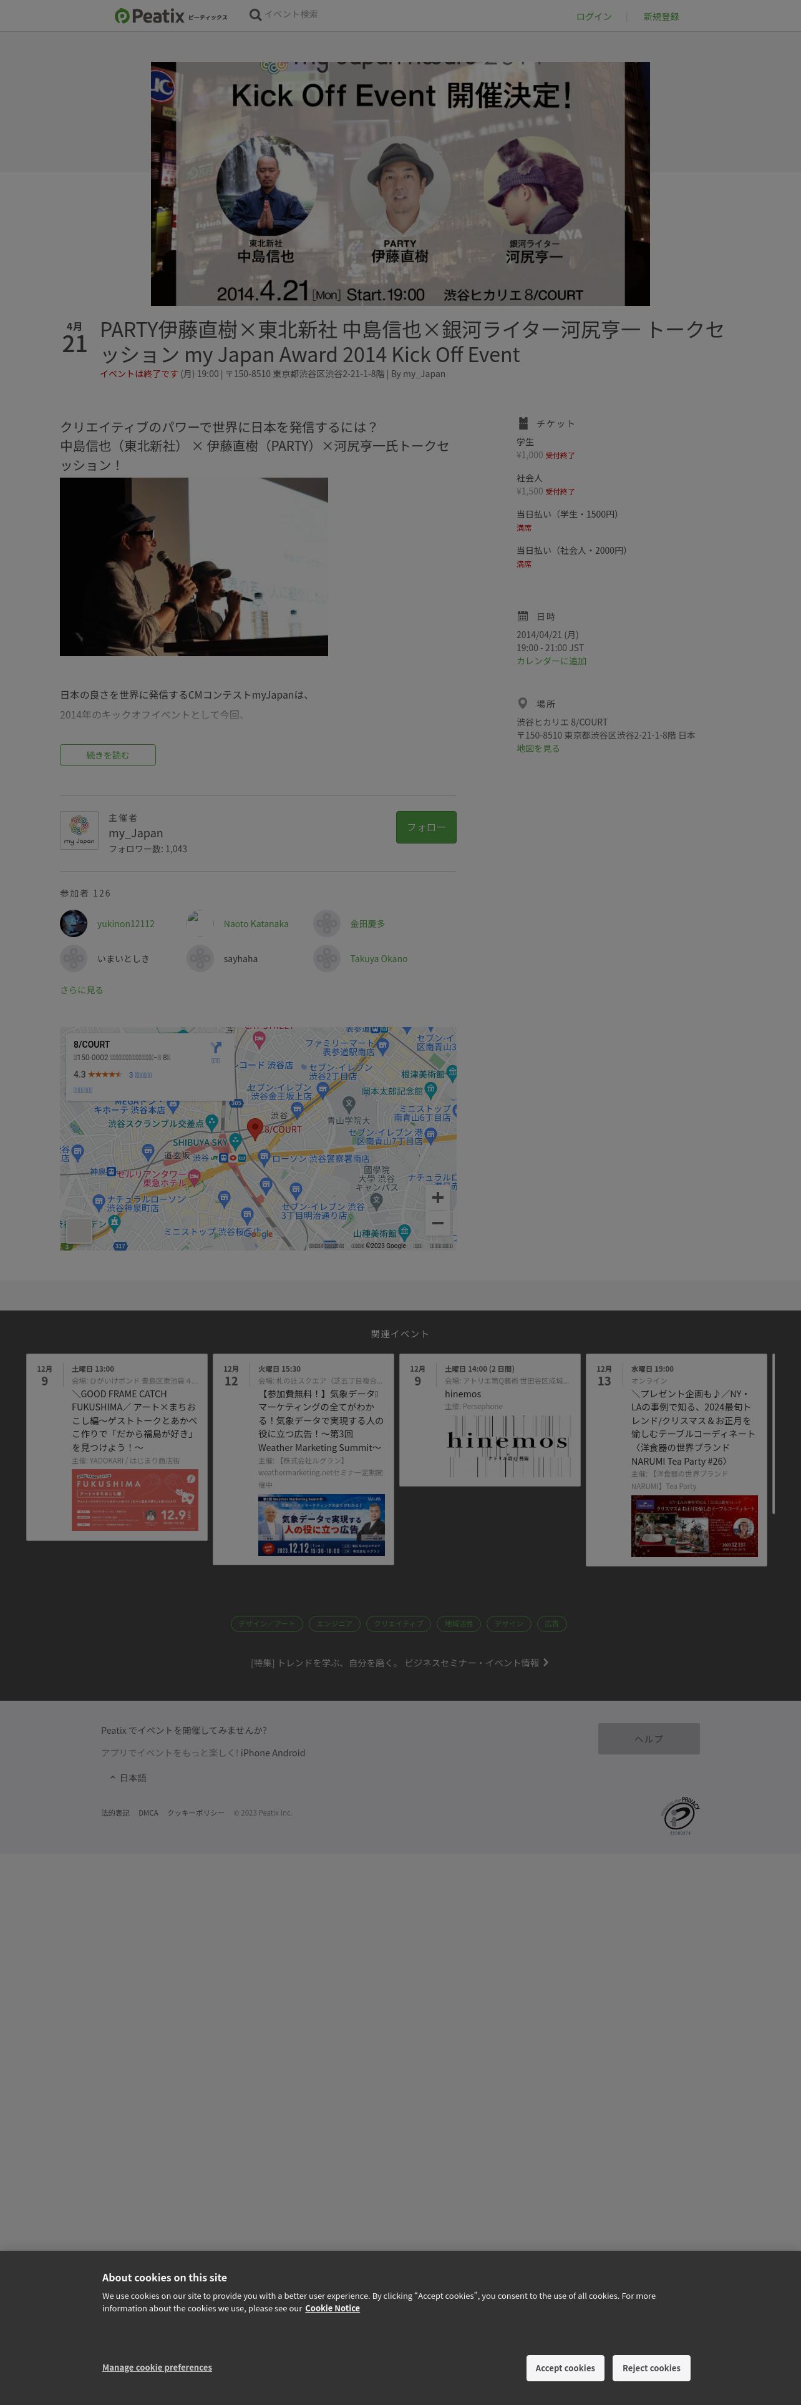Open 地図を見る map link

coord(538,749)
